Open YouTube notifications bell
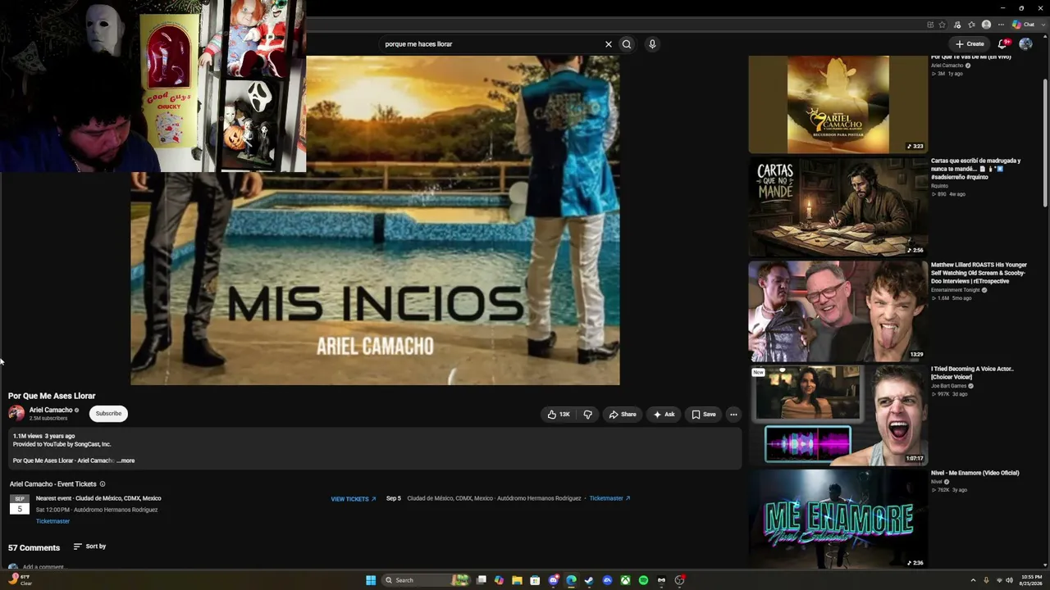1050x590 pixels. click(x=1002, y=44)
